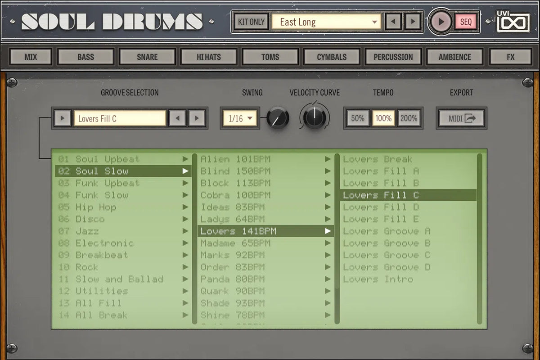Open the AMBIENCE tab
The image size is (540, 360).
coord(454,57)
